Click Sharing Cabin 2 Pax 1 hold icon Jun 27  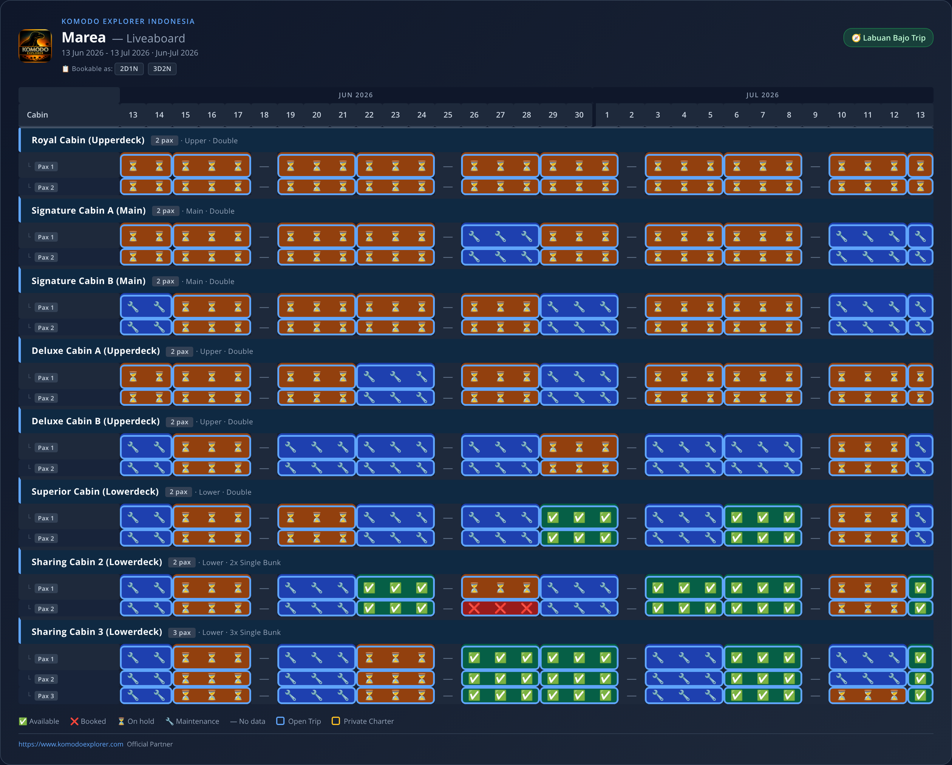[500, 588]
